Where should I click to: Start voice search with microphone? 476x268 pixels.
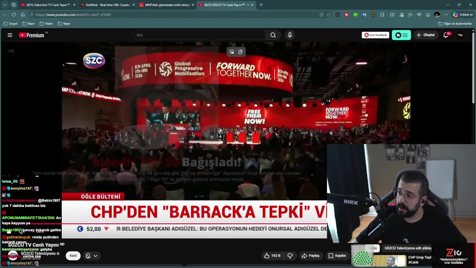click(290, 35)
